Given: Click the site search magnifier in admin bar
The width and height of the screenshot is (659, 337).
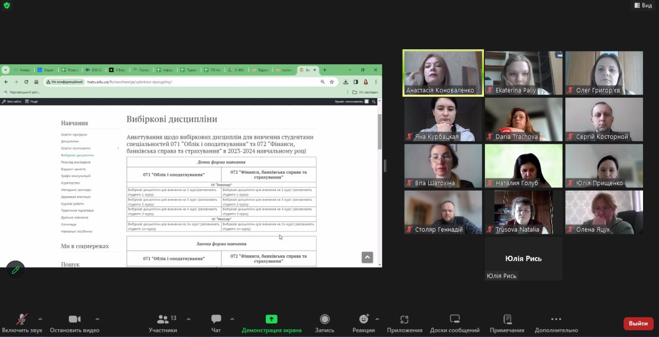Looking at the screenshot, I should click(374, 102).
